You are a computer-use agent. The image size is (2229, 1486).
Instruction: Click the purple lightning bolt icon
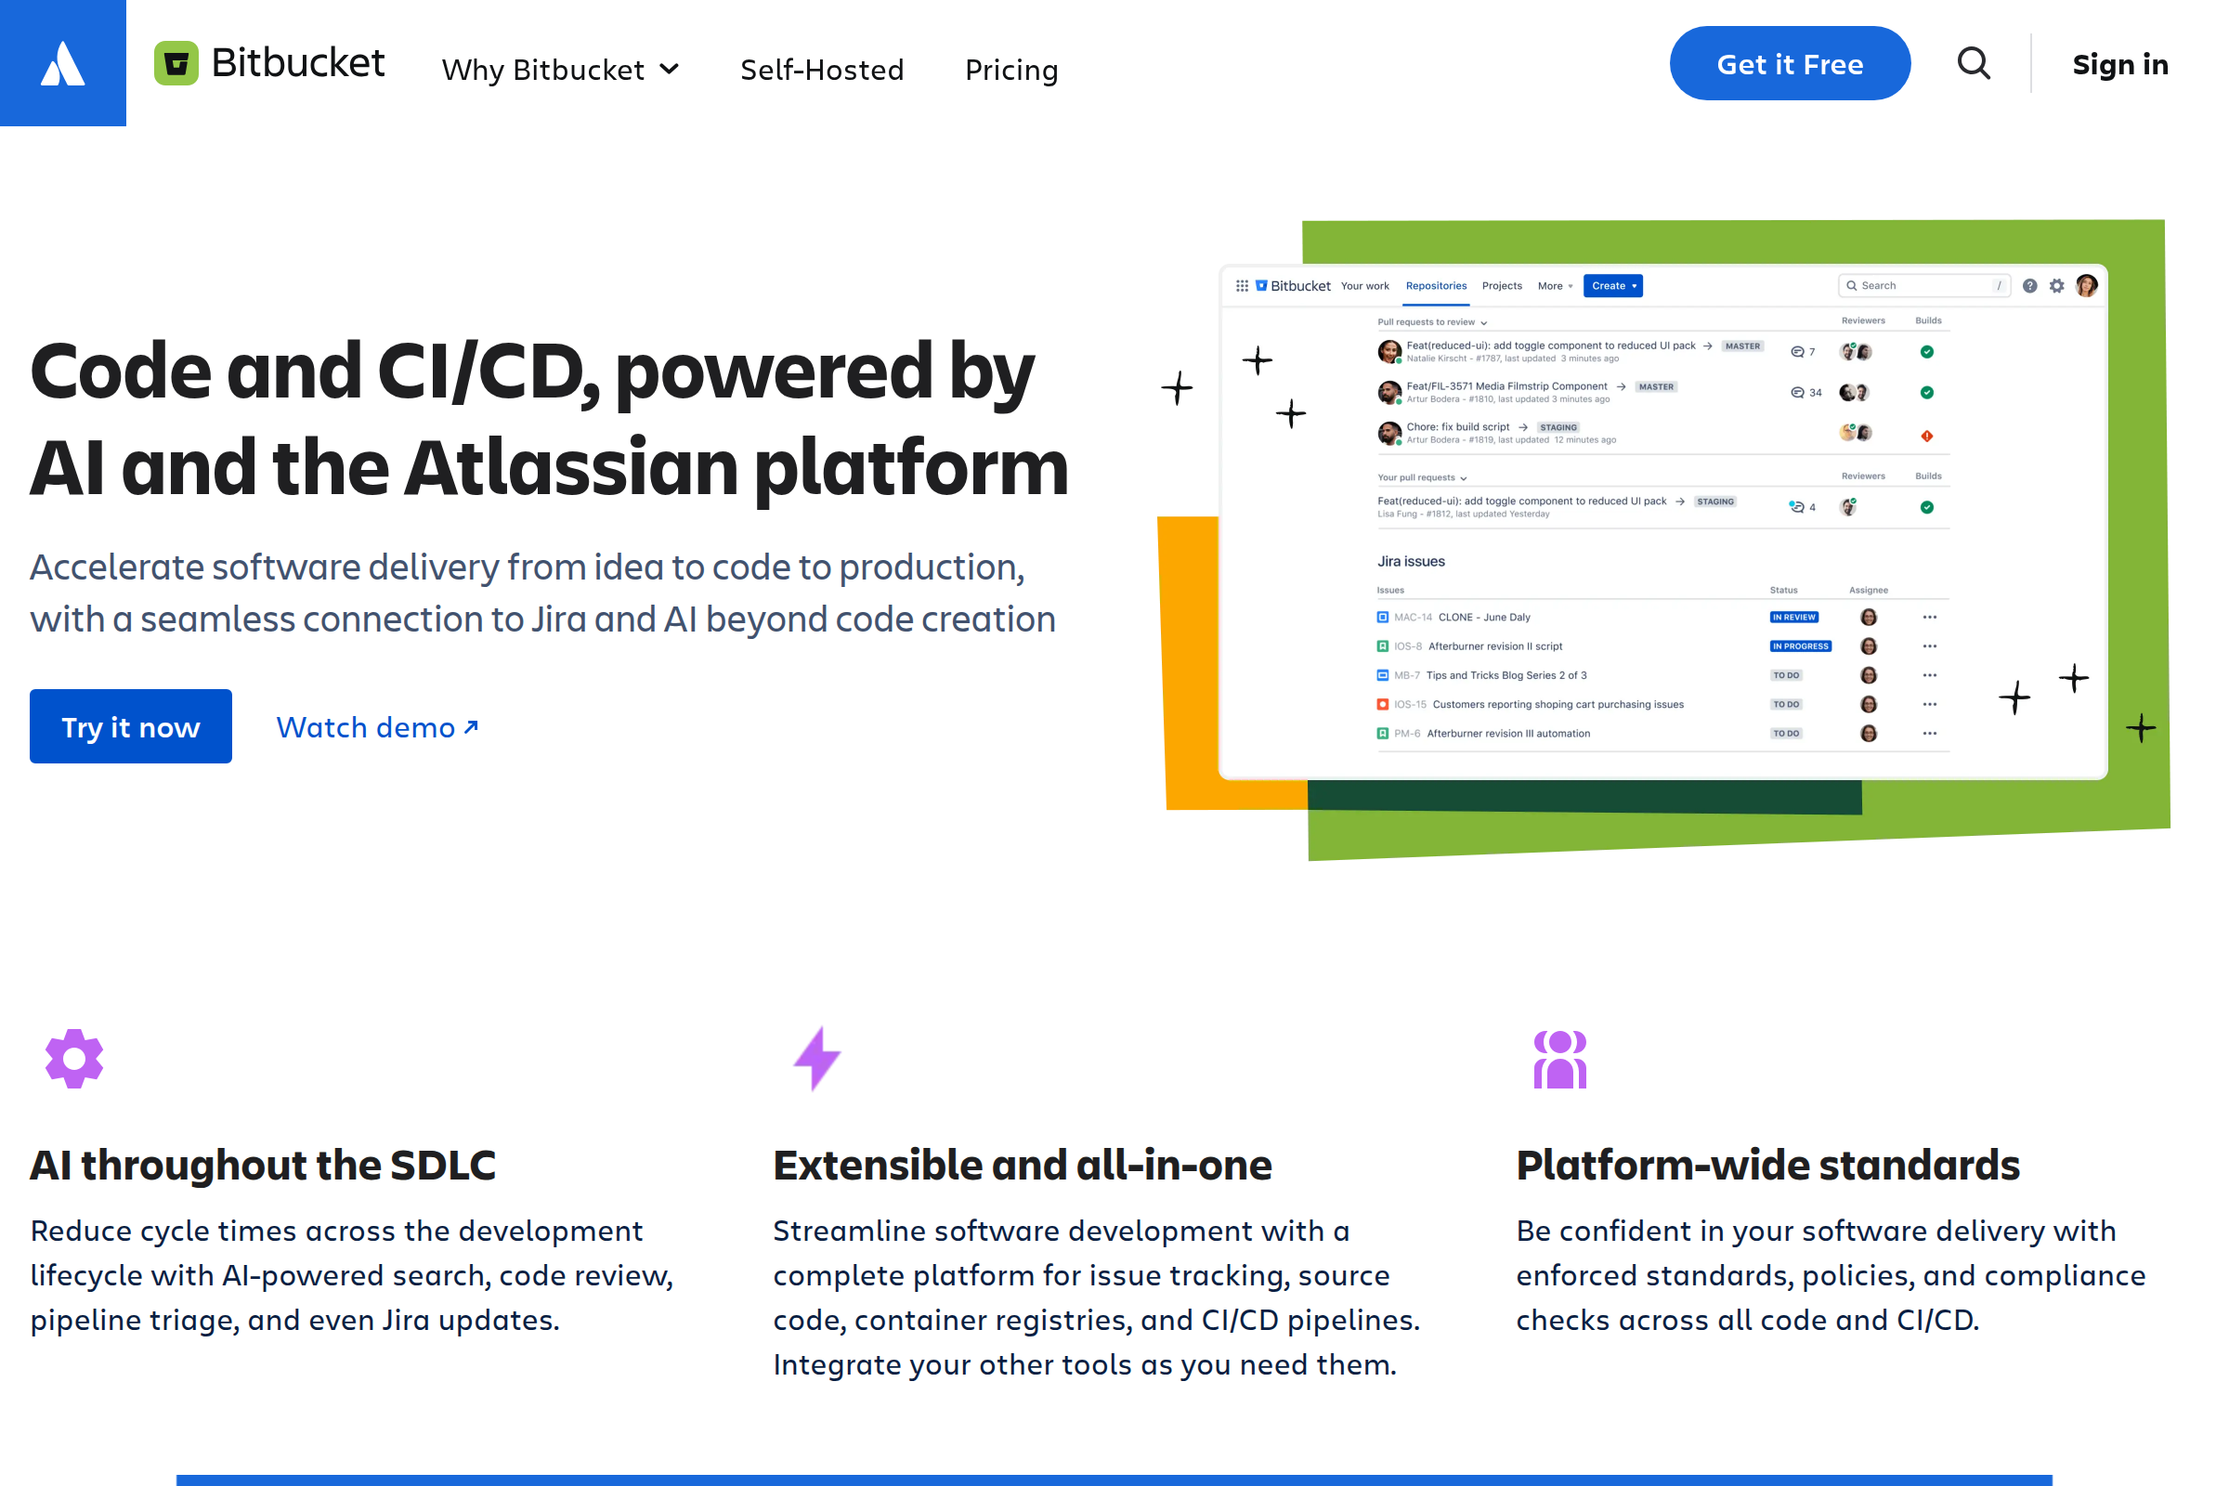click(818, 1058)
